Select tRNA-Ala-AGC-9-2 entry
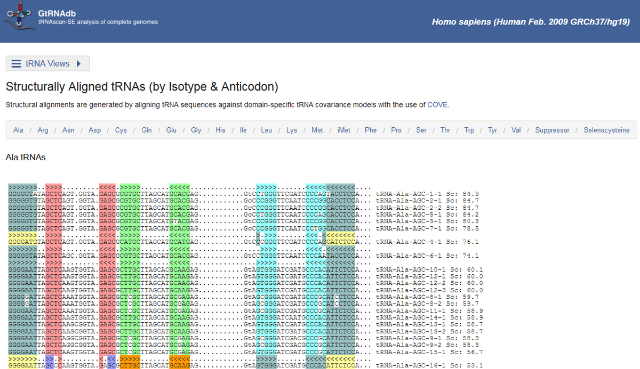Viewport: 640px width, 369px height. point(409,345)
